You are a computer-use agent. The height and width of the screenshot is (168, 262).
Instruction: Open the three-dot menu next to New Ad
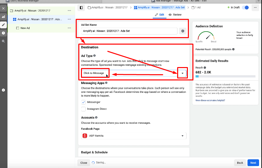[69, 28]
